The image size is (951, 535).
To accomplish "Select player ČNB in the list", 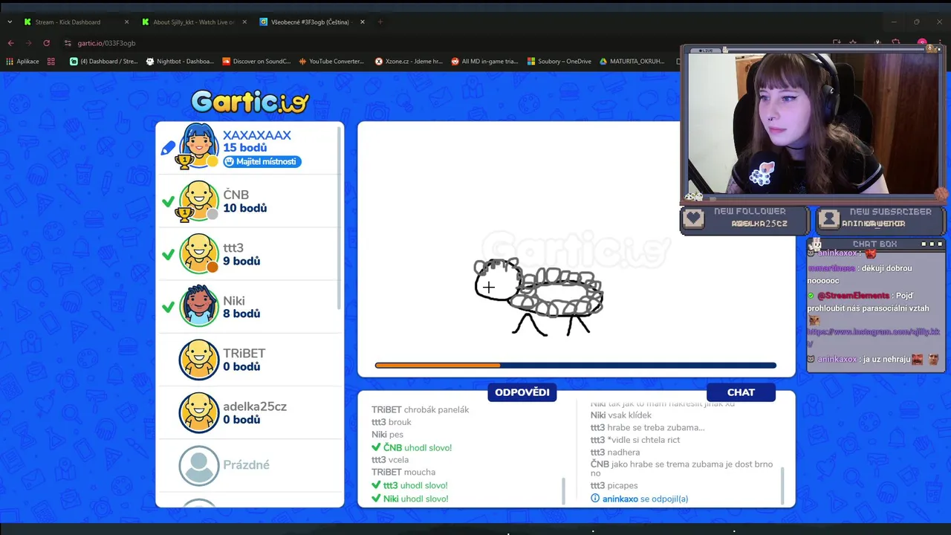I will click(248, 201).
